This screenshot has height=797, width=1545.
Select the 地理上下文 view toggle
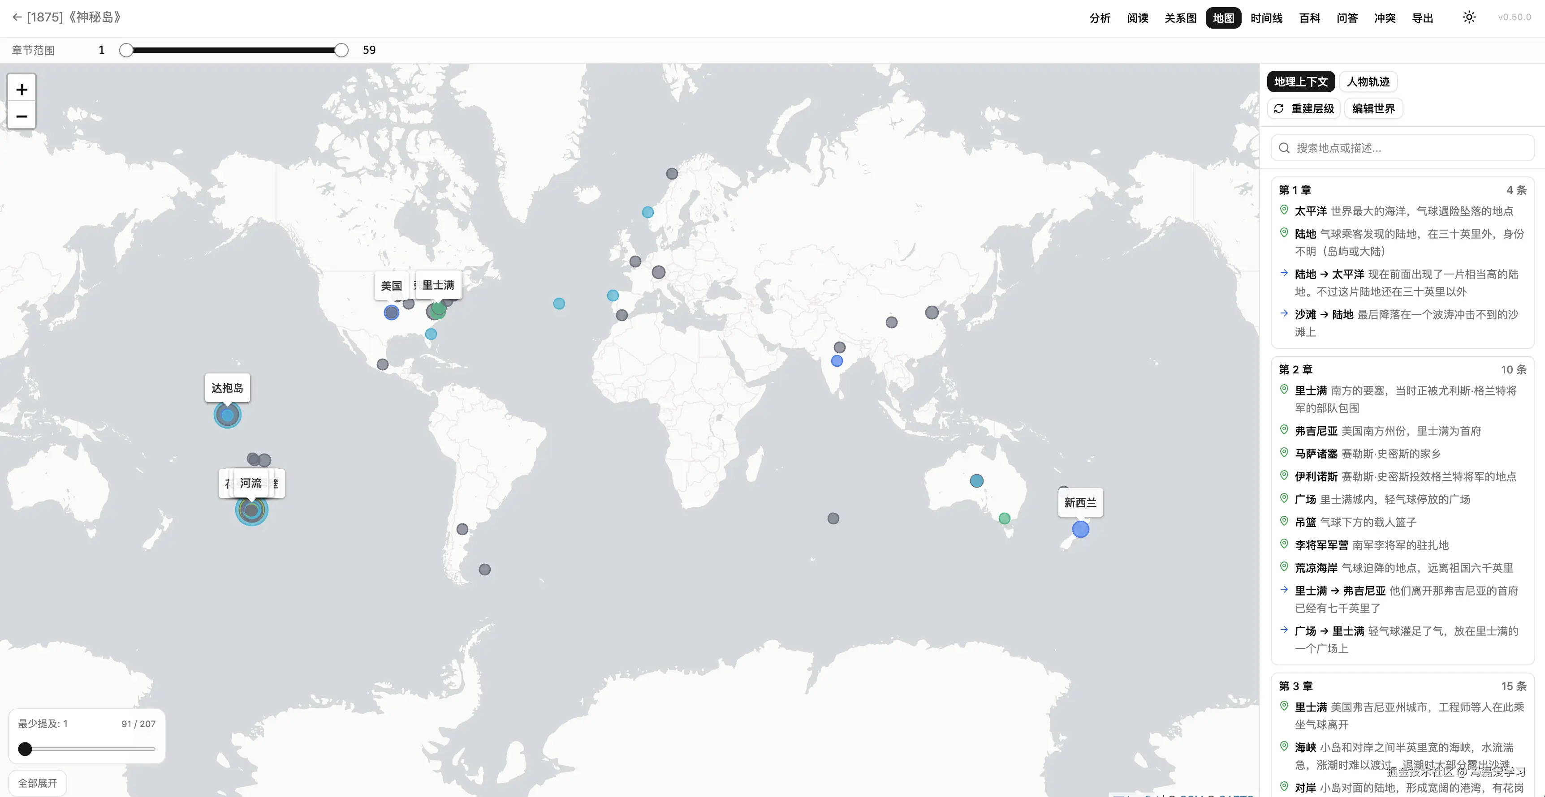(x=1300, y=81)
